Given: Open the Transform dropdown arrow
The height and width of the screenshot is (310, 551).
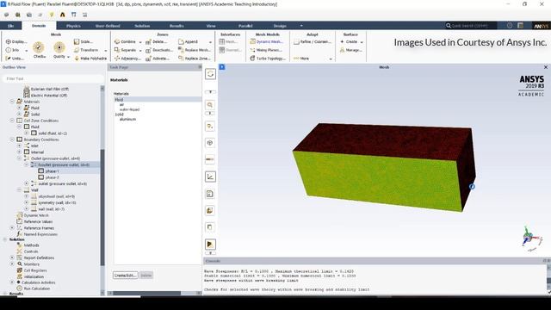Looking at the screenshot, I should (x=105, y=50).
